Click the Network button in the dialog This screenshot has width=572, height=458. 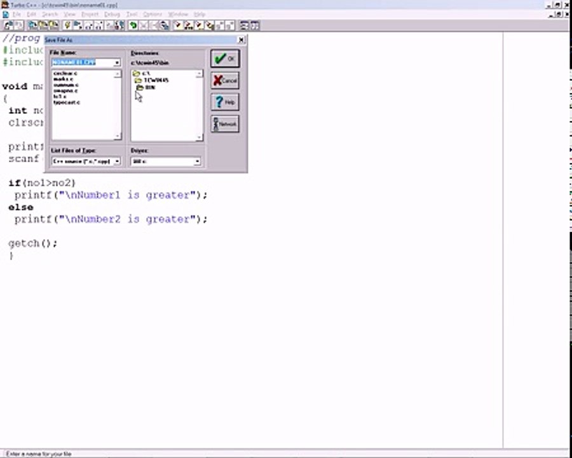coord(225,124)
